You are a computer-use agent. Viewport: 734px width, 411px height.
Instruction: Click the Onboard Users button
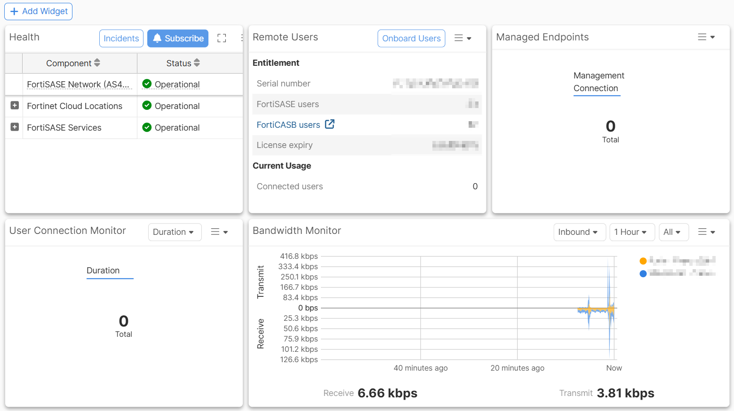pos(411,39)
